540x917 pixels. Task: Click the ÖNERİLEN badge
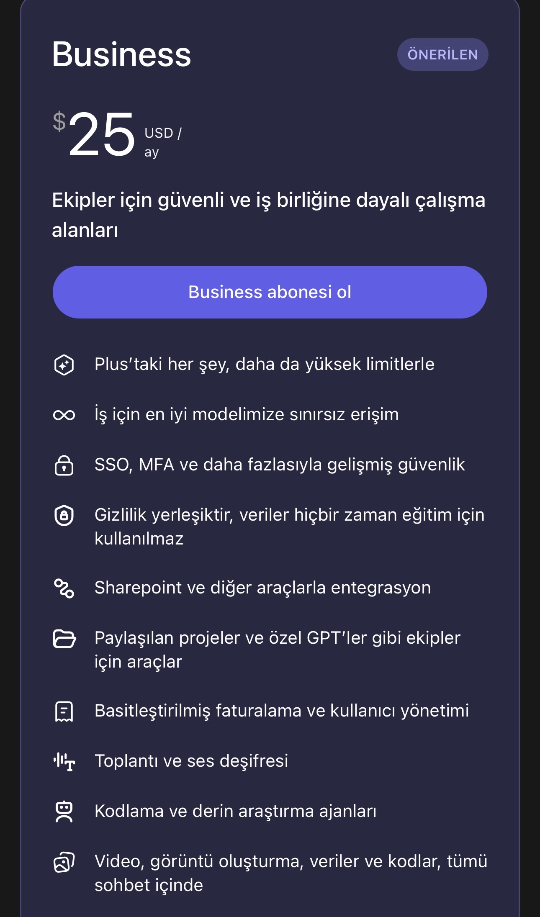point(442,54)
